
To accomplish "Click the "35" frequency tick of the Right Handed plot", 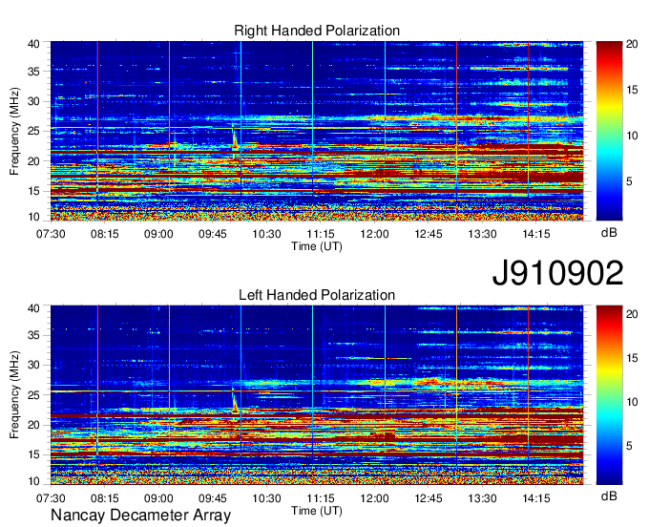I will [x=33, y=72].
